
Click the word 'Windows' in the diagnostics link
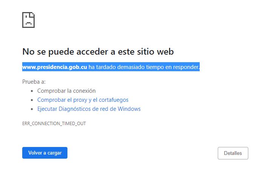(129, 109)
